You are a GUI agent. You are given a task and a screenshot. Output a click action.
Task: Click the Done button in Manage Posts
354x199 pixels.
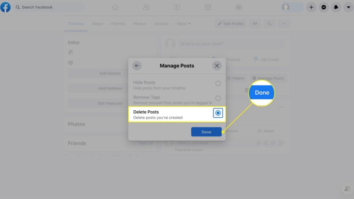pos(206,132)
